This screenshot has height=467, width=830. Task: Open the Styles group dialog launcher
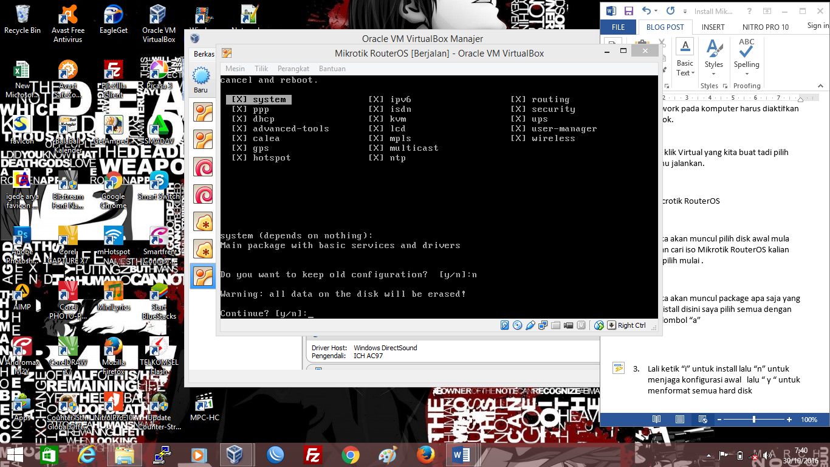point(725,86)
